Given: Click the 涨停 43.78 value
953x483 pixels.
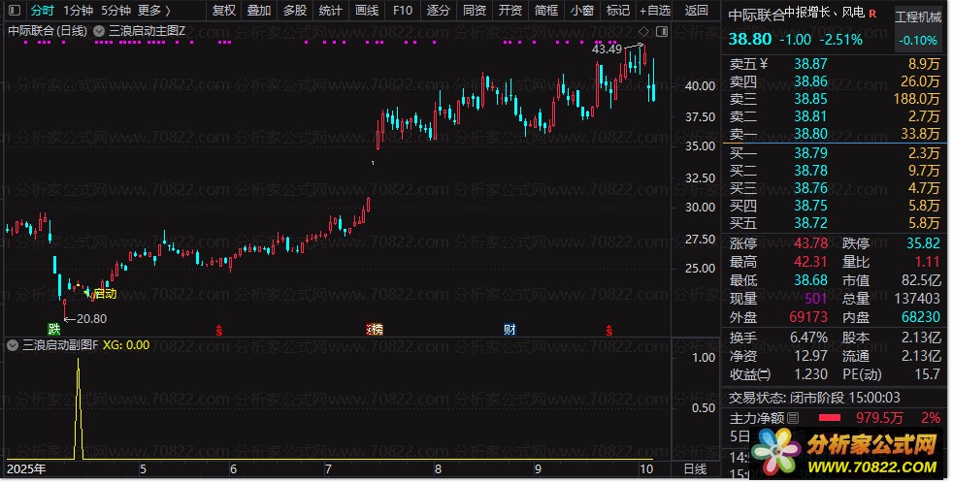Looking at the screenshot, I should (x=810, y=243).
